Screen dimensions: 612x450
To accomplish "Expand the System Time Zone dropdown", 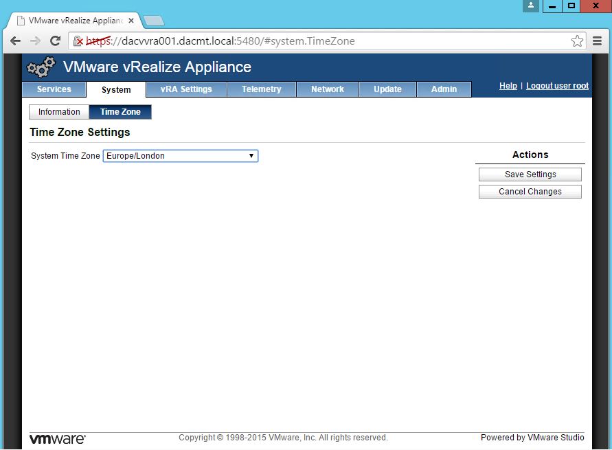I will 181,156.
